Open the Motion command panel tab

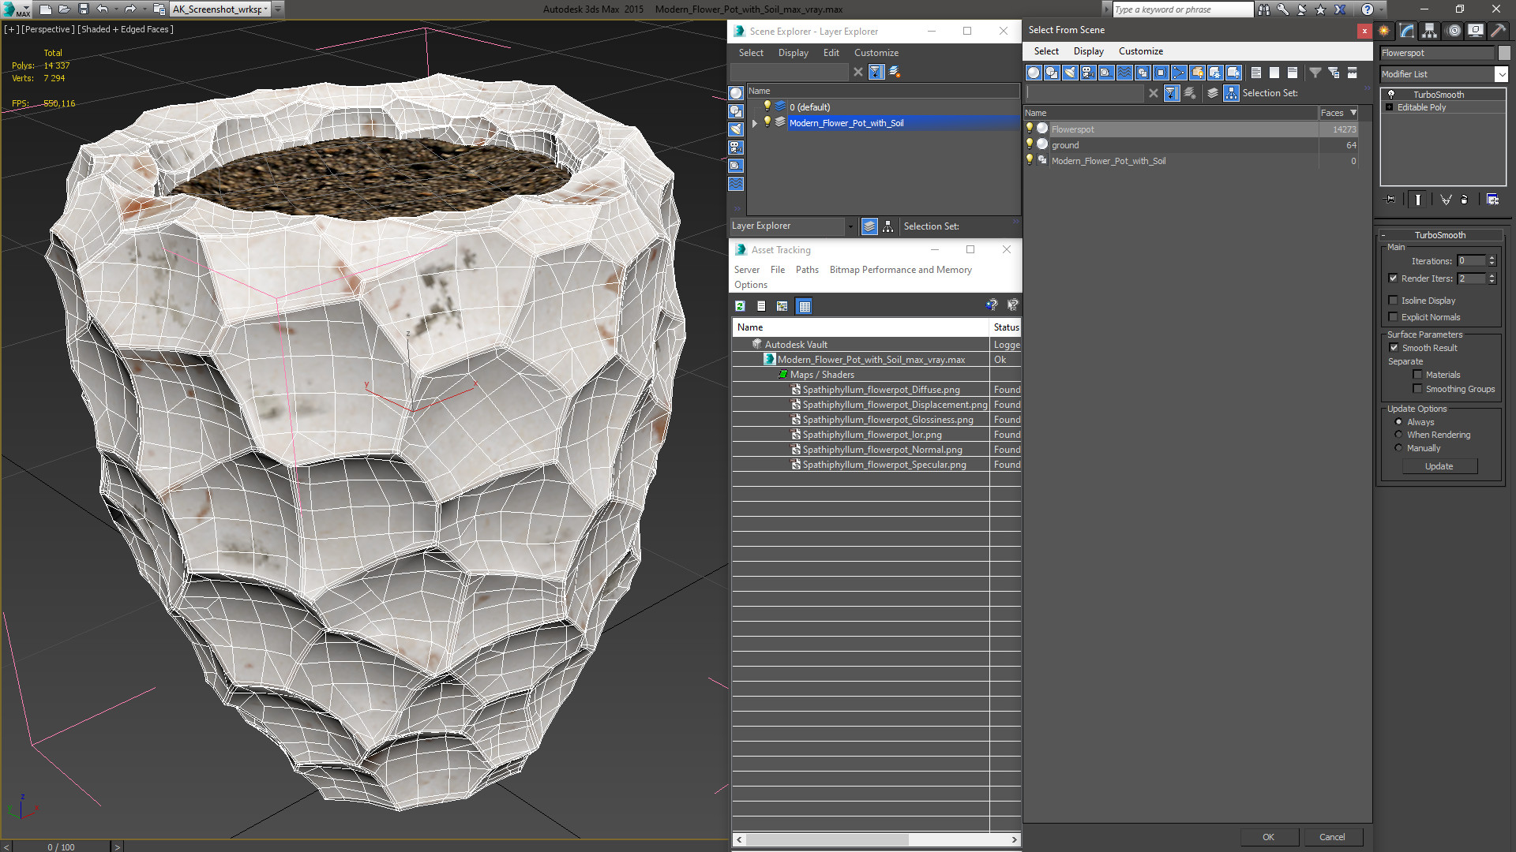tap(1454, 31)
